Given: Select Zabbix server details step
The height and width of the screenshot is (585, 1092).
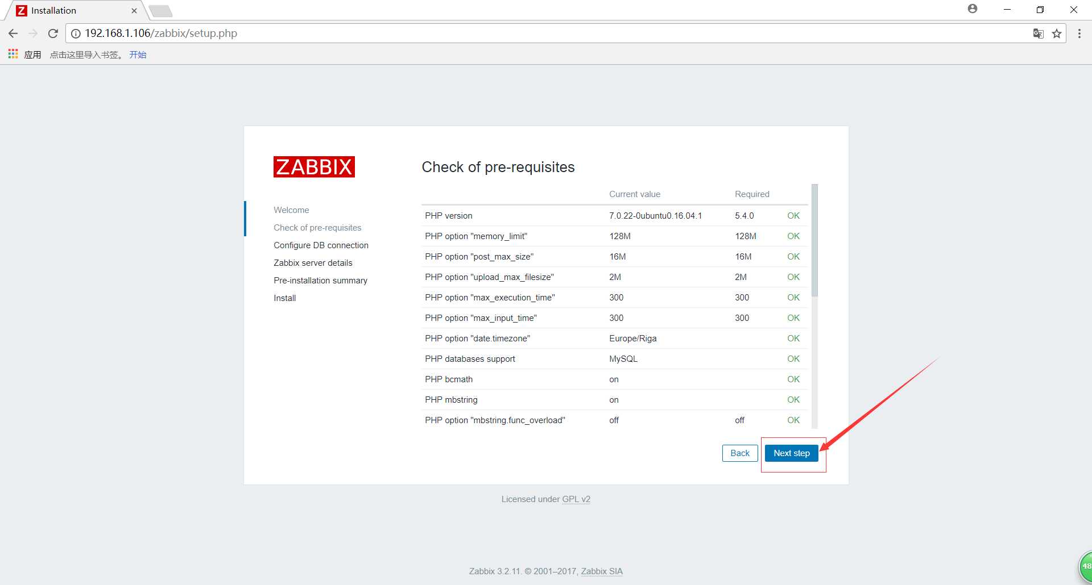Looking at the screenshot, I should point(313,263).
